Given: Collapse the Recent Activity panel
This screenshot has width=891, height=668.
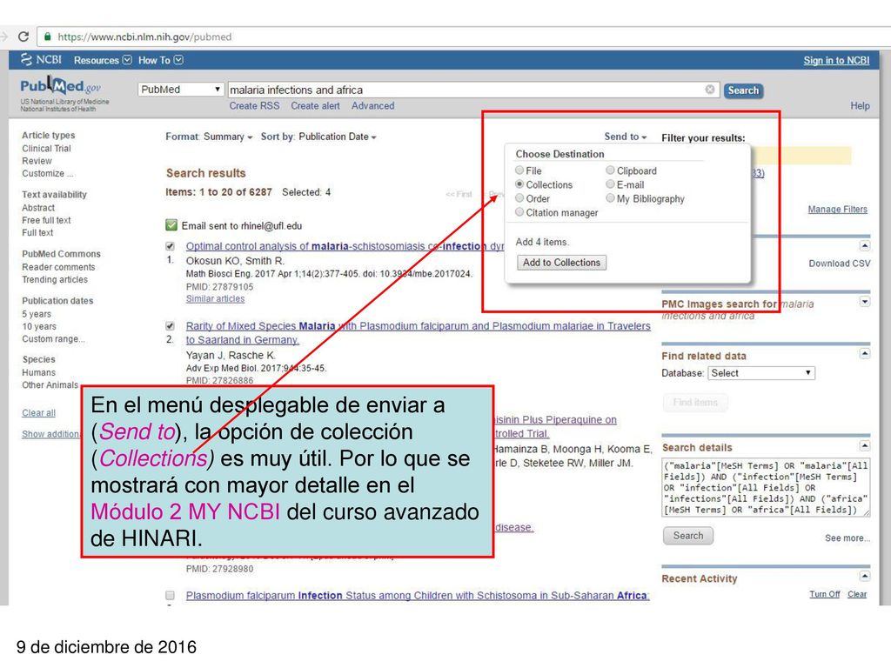Looking at the screenshot, I should point(864,577).
